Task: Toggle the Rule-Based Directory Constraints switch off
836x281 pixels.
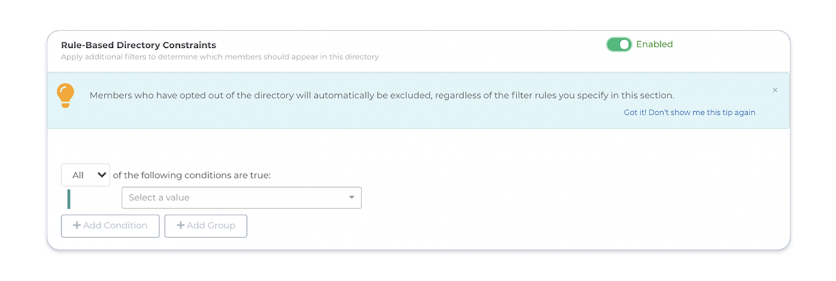Action: pyautogui.click(x=619, y=44)
